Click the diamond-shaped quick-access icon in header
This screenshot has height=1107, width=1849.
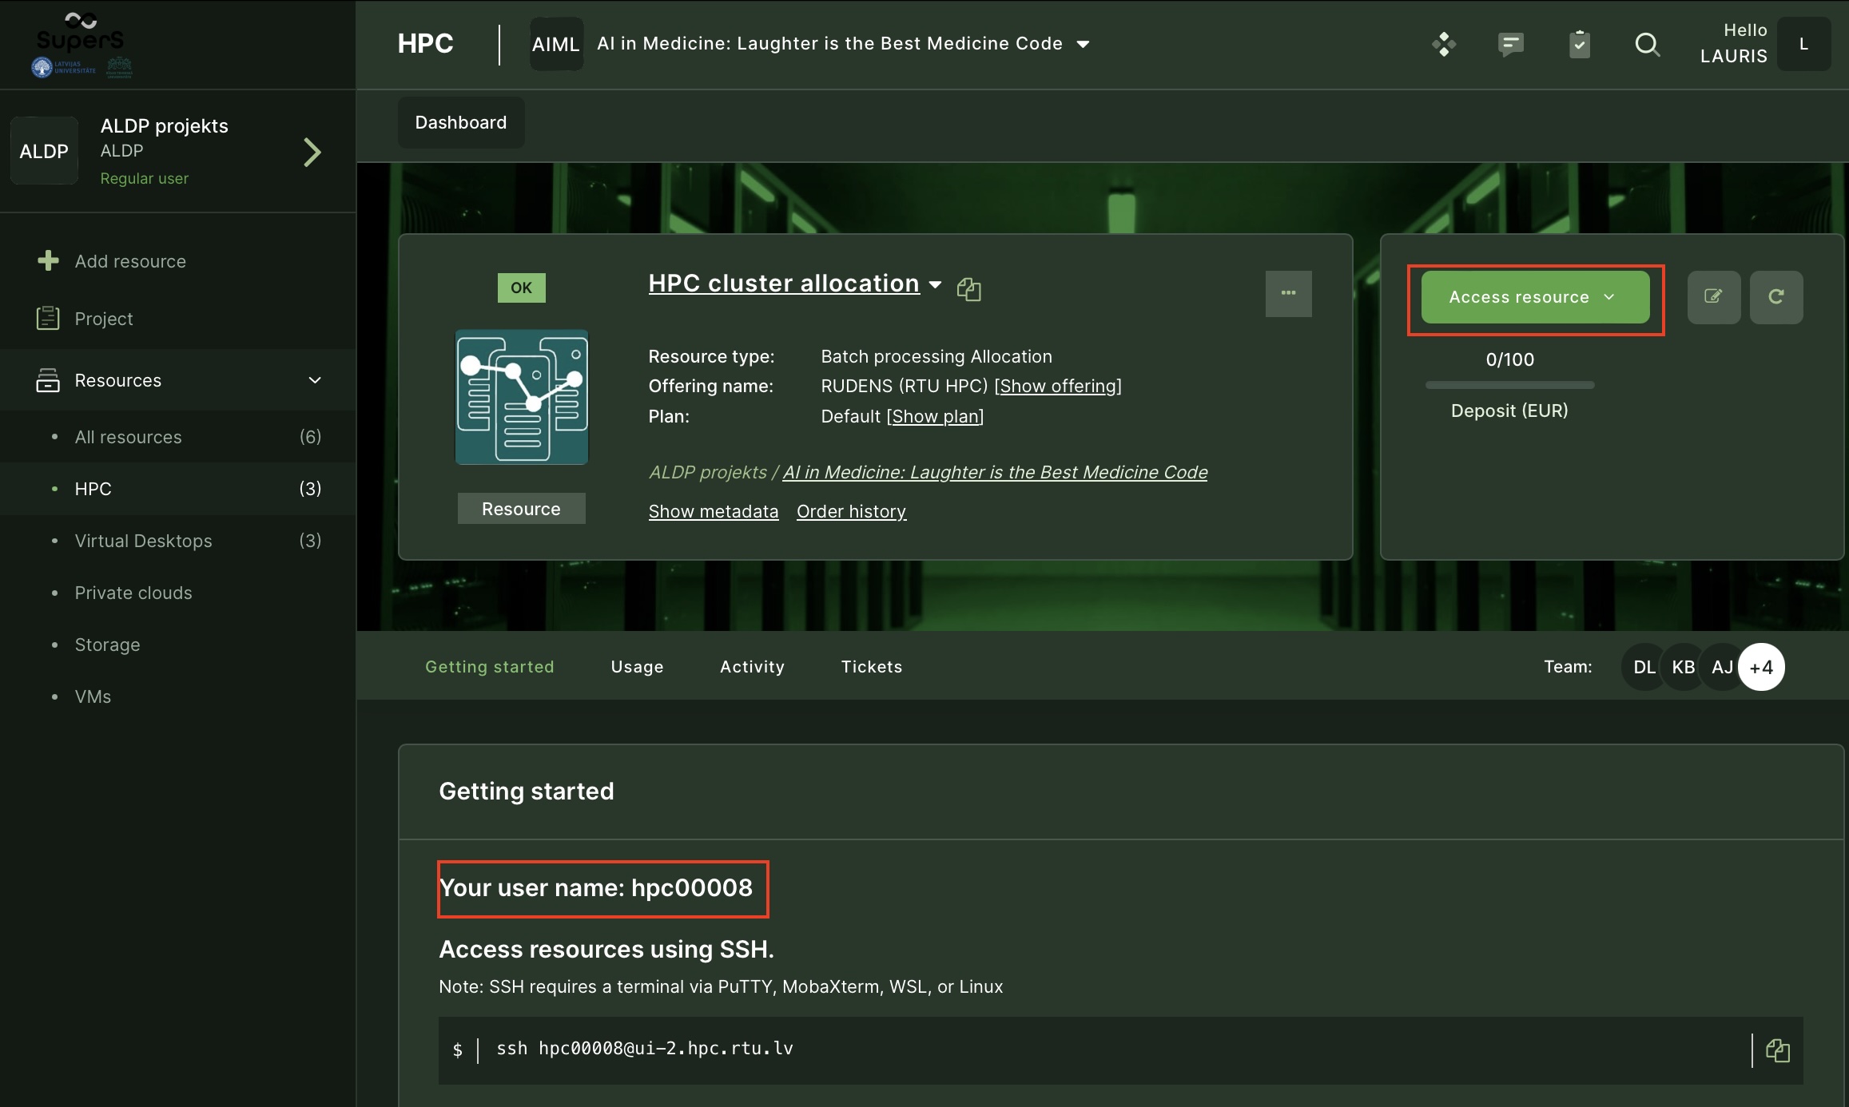click(1444, 44)
